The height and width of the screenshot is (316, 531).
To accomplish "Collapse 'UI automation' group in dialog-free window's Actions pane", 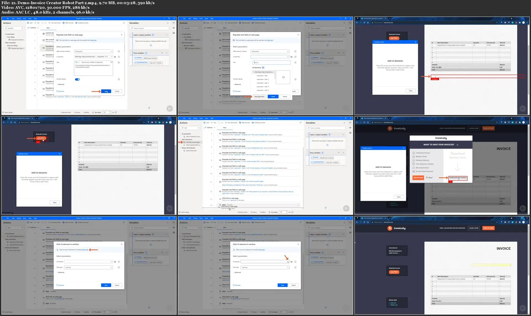I will pos(181,134).
